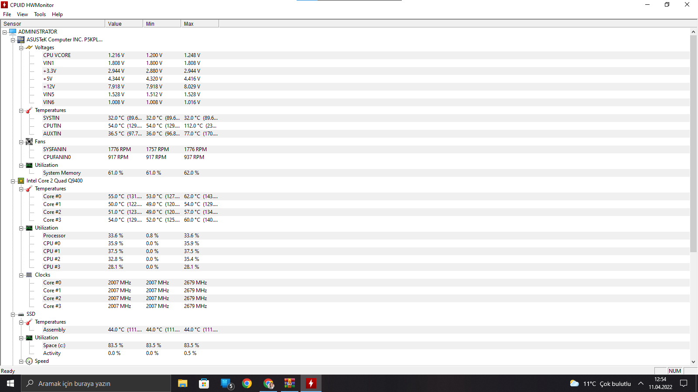Click the thermometer icon above the Assembly row
Viewport: 698px width, 392px height.
[x=29, y=322]
